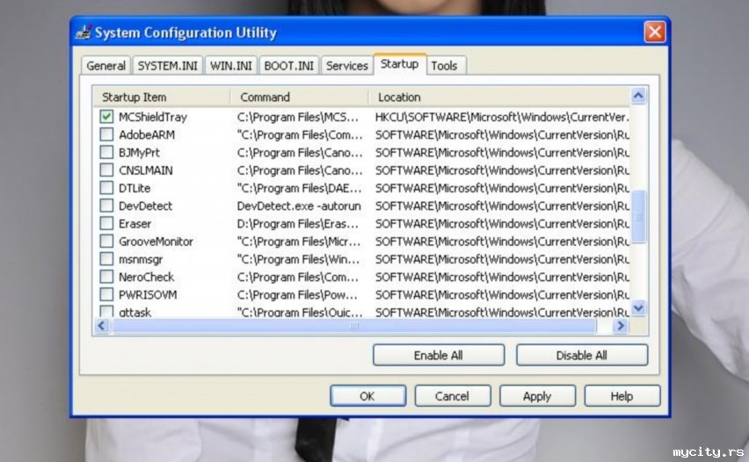Viewport: 749px width, 462px height.
Task: Confirm with the OK button
Action: [367, 396]
